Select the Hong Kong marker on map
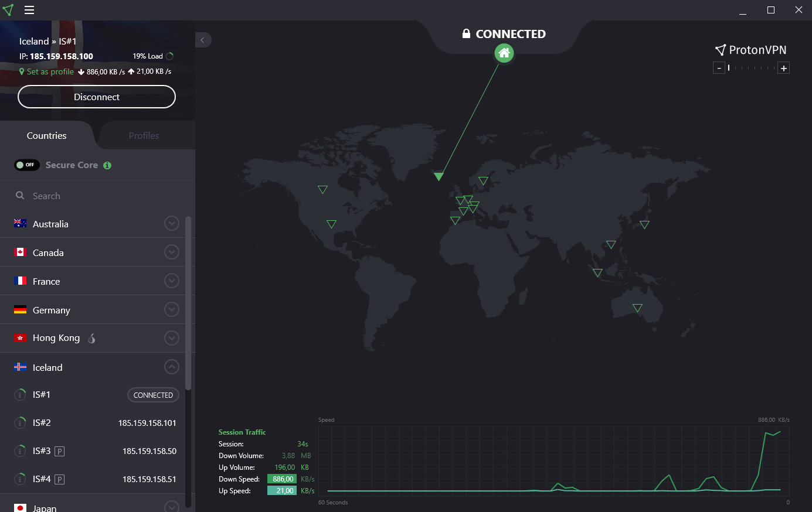Viewport: 812px width, 512px height. coord(611,245)
